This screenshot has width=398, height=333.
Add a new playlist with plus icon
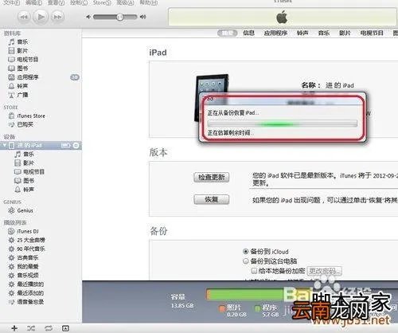(x=14, y=328)
